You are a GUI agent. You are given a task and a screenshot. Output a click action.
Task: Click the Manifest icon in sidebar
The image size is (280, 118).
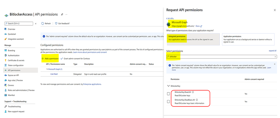[6, 95]
